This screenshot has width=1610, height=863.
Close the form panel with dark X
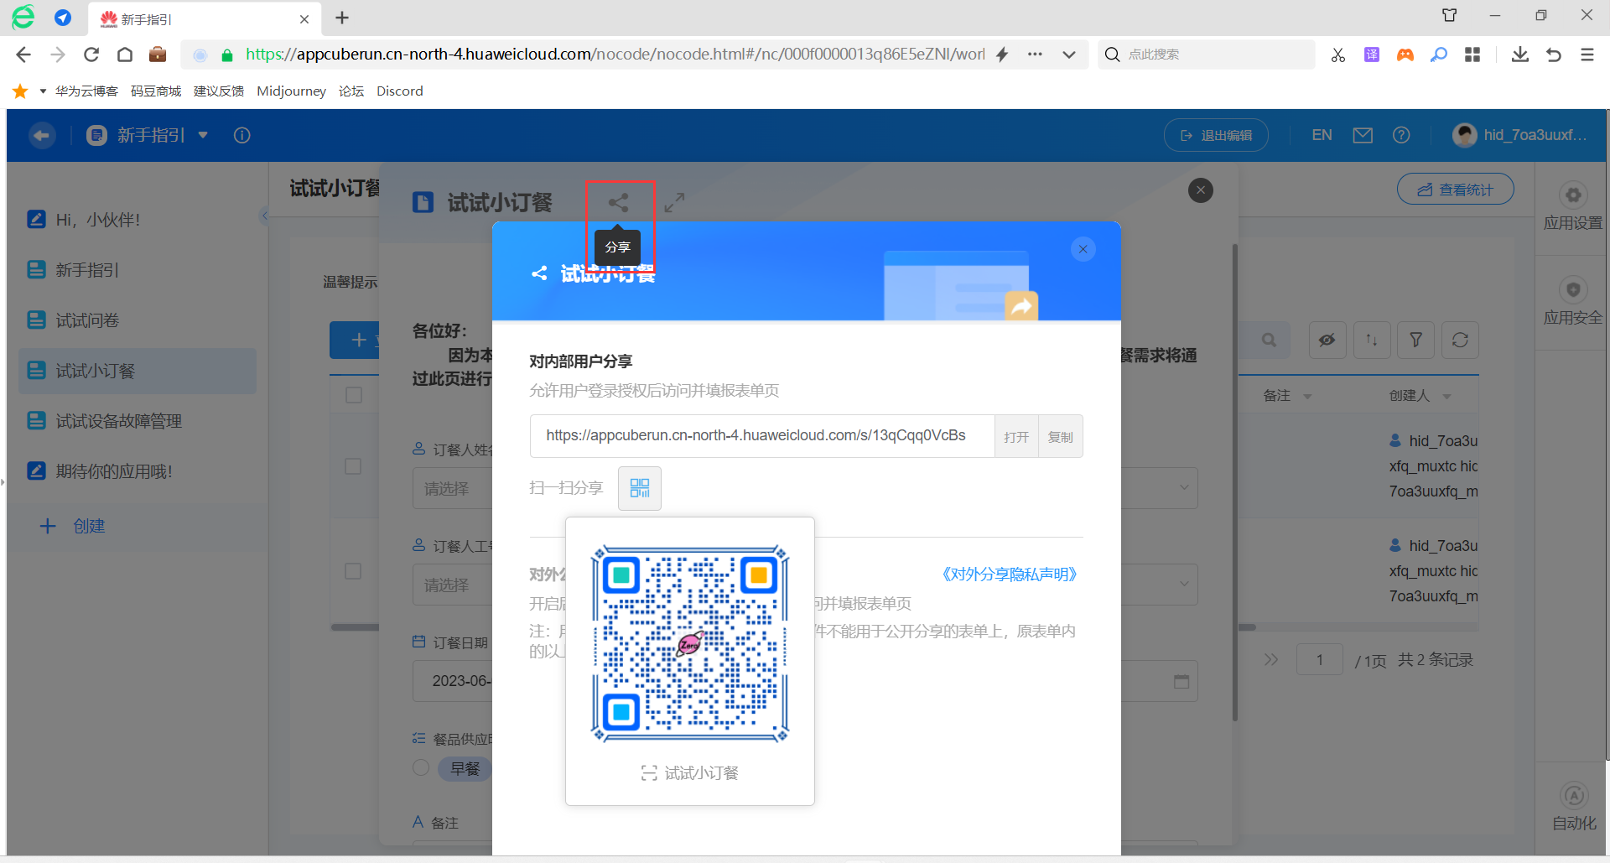(1201, 190)
